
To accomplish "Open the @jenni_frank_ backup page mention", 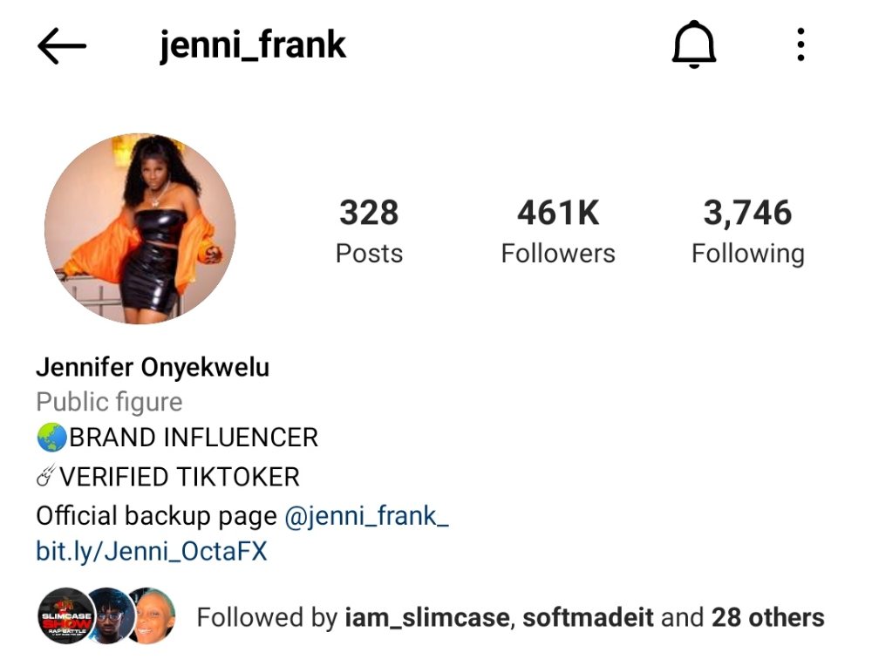I will coord(366,516).
